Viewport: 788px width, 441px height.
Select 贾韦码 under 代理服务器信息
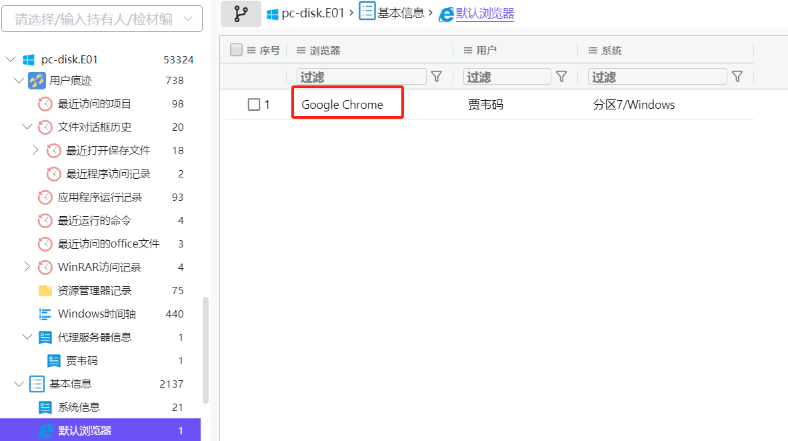pyautogui.click(x=82, y=360)
